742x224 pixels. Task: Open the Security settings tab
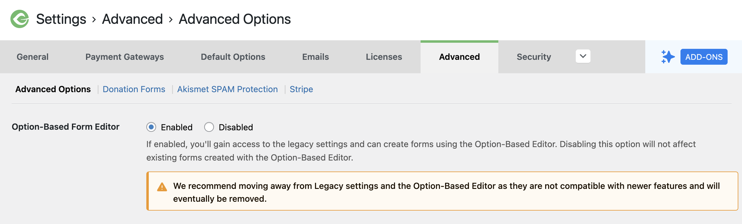(x=534, y=57)
